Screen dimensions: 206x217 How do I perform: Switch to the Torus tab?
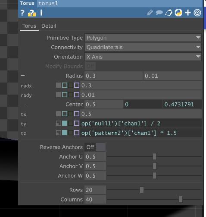pyautogui.click(x=29, y=26)
